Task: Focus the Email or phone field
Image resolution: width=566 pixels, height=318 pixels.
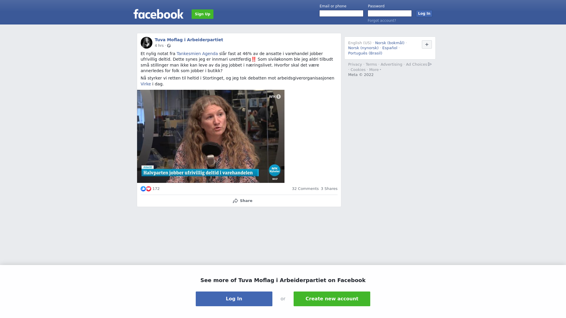Action: click(341, 14)
